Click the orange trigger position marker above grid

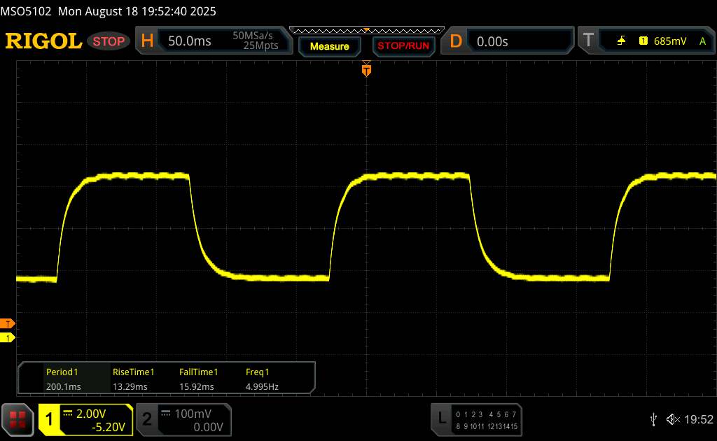coord(366,69)
